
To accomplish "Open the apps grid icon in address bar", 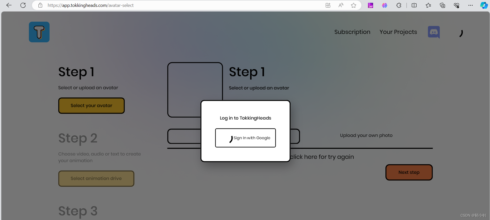I will (328, 5).
